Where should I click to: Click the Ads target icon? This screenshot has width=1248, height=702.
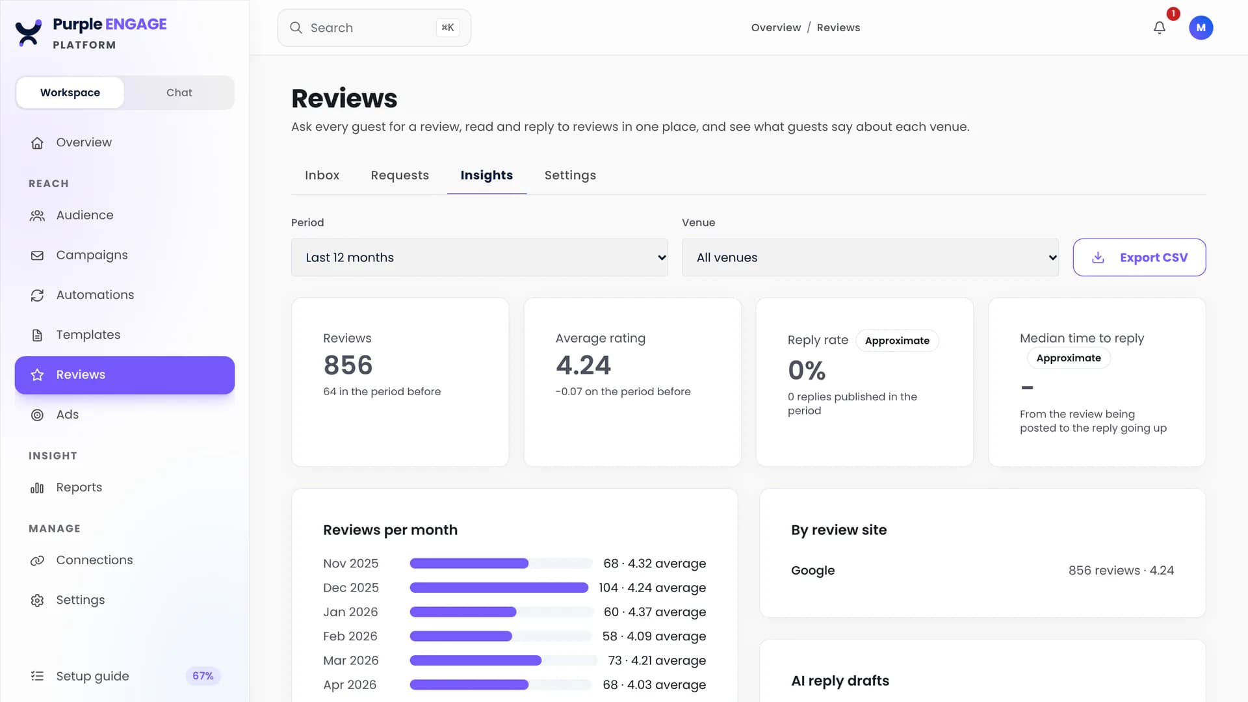click(x=37, y=415)
